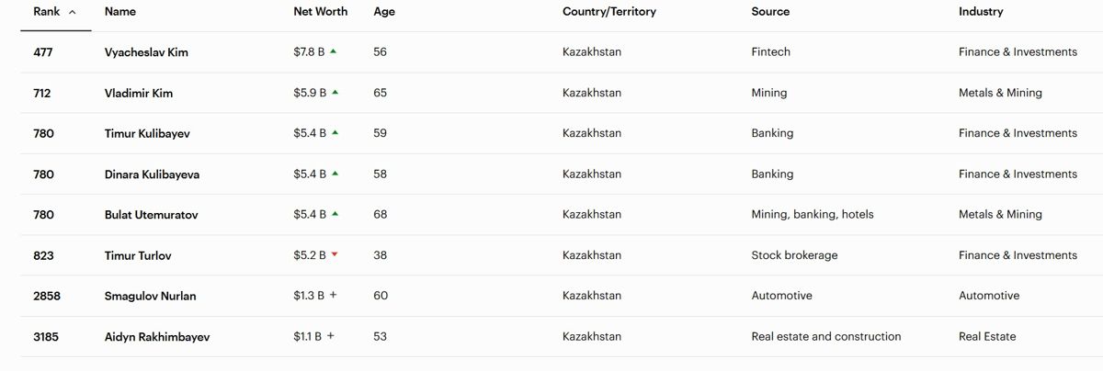
Task: Sort table by Net Worth column header
Action: 320,12
